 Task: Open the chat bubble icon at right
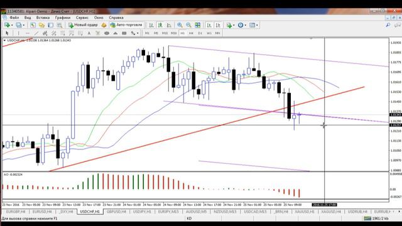point(398,25)
